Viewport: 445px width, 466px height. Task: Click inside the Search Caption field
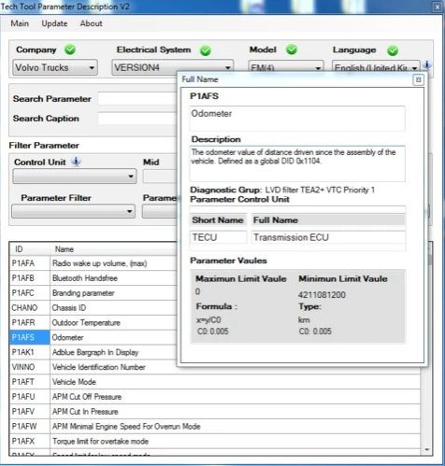137,119
